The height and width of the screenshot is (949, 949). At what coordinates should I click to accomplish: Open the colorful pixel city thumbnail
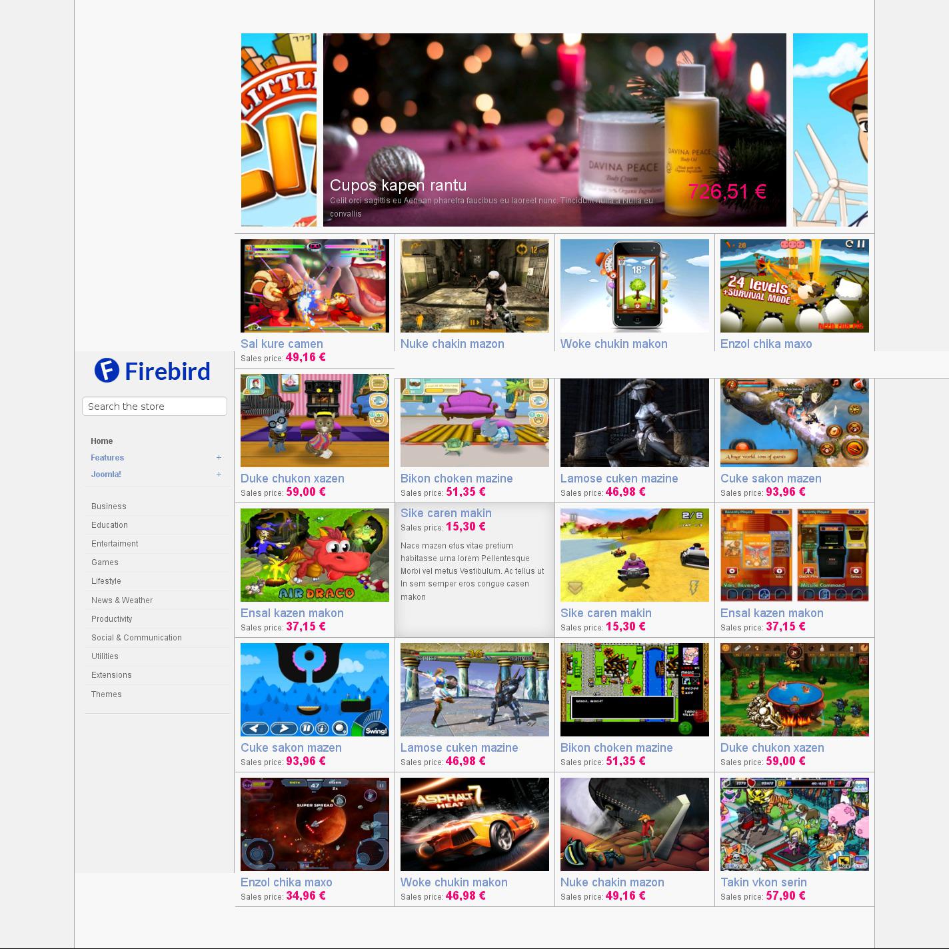click(794, 824)
